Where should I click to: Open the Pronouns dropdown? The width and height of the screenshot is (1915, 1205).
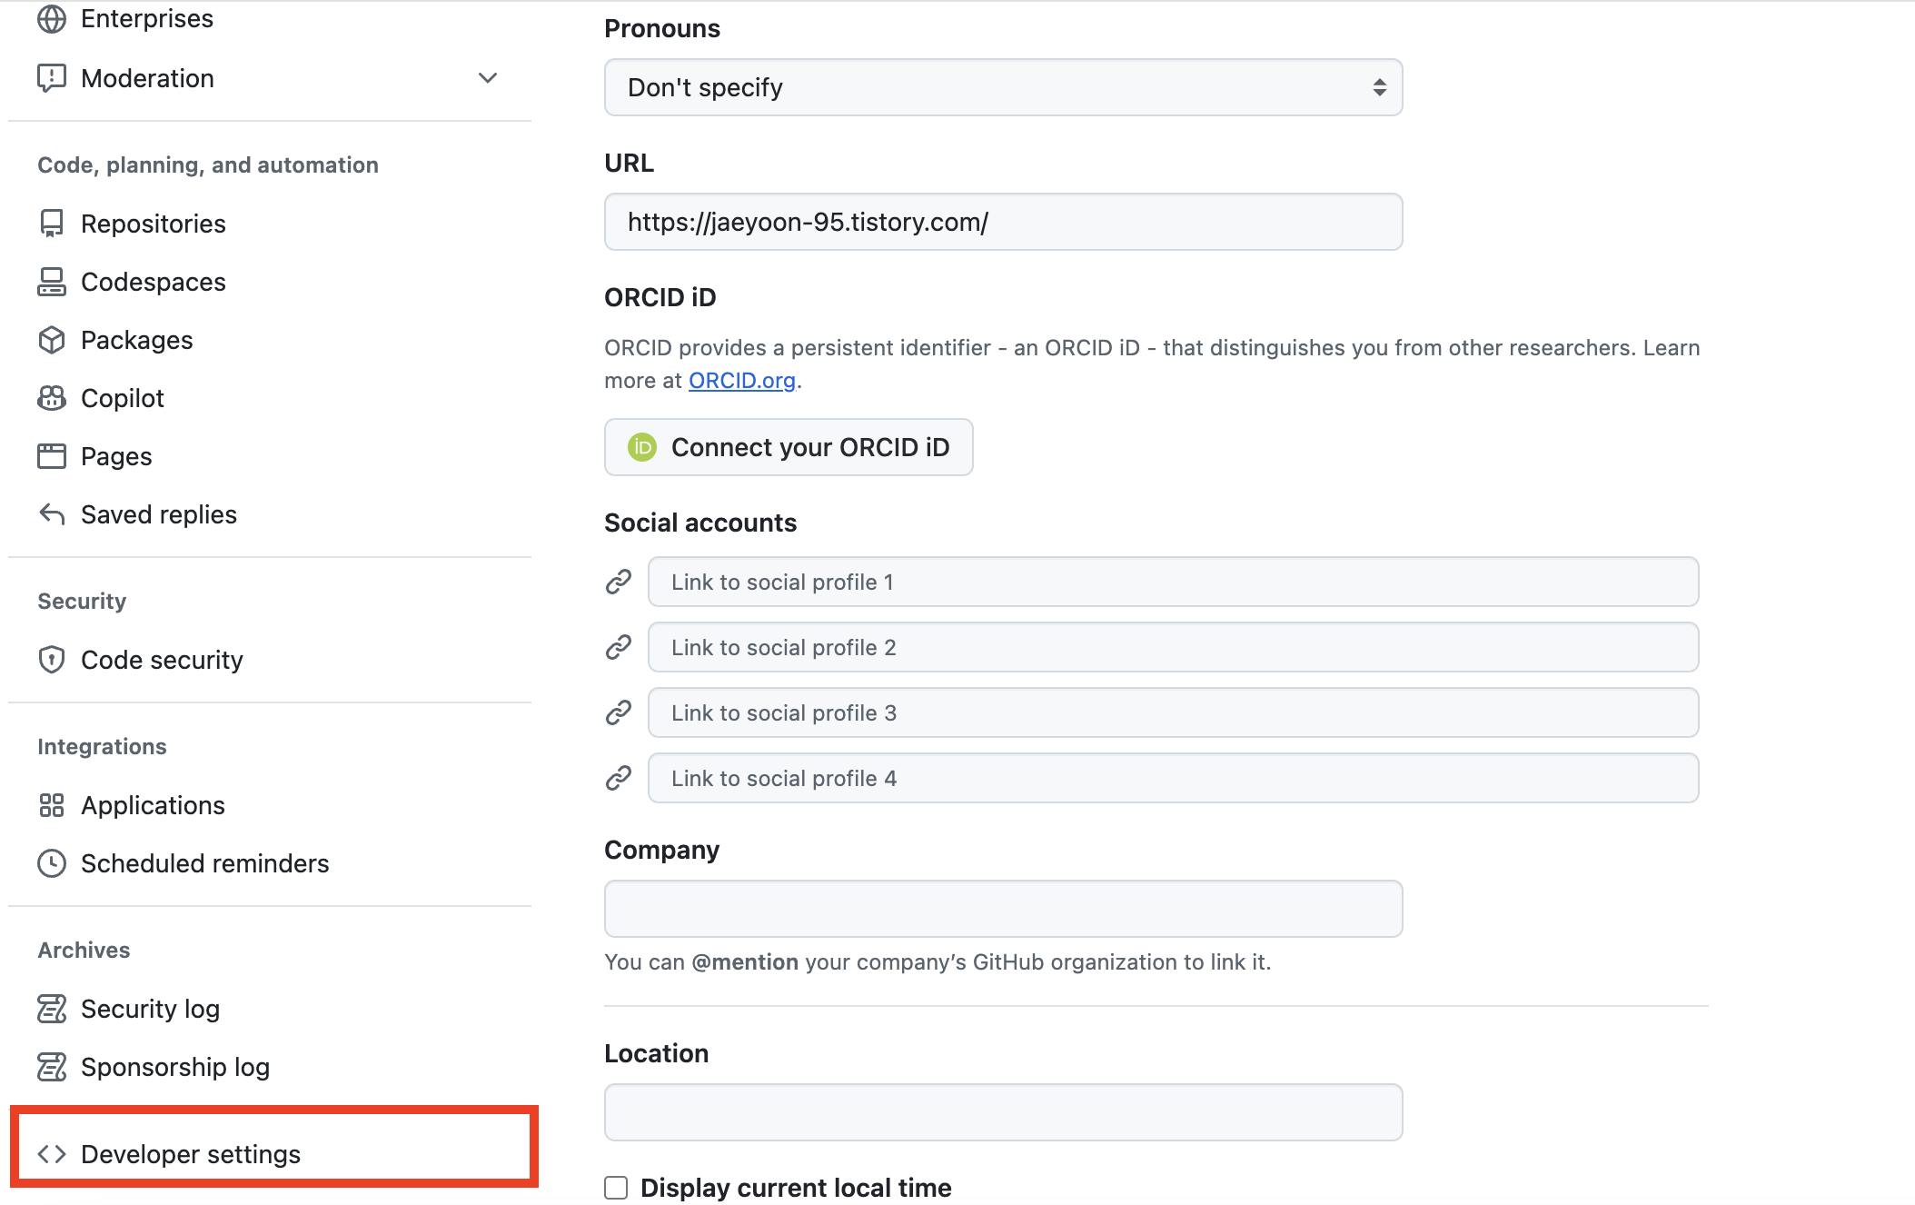click(x=1003, y=87)
